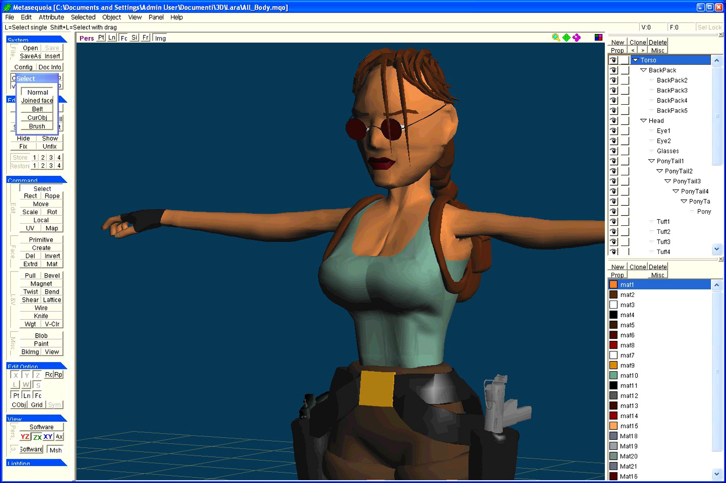Toggle Fc face display in viewport toolbar
Viewport: 726px width, 483px height.
tap(124, 38)
